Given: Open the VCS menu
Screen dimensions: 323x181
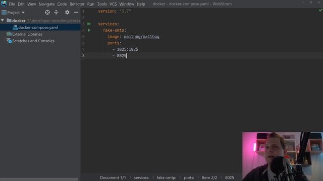Looking at the screenshot, I should [113, 4].
